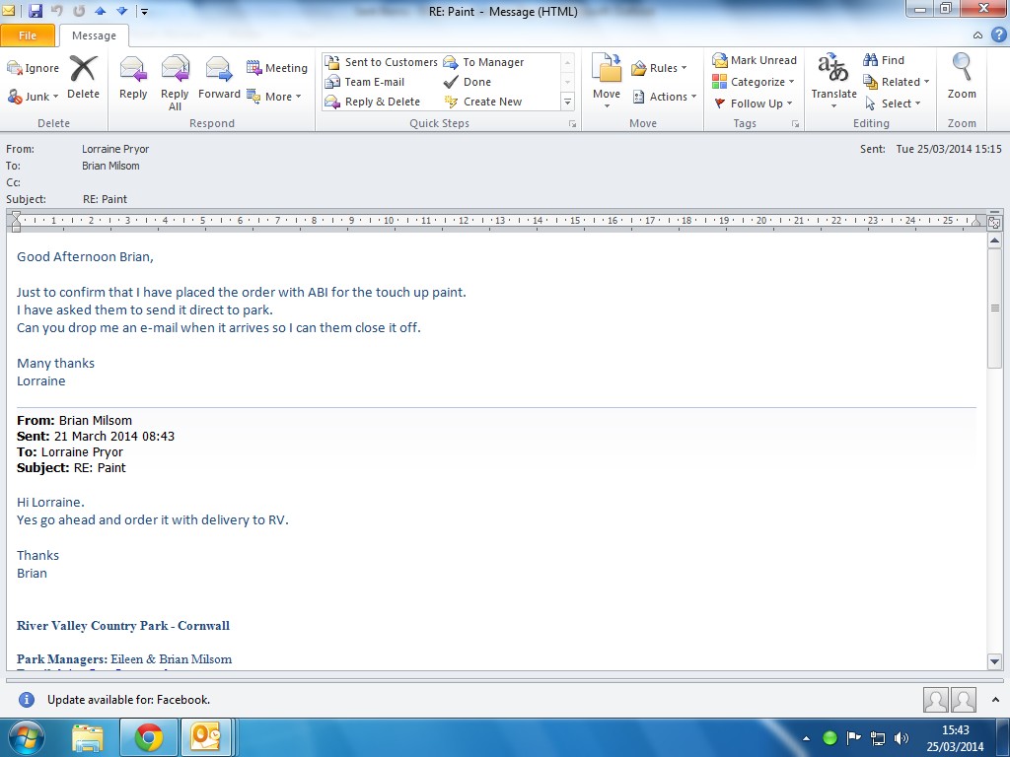Go to Previous Item using up arrow
Image resolution: width=1010 pixels, height=757 pixels.
101,10
